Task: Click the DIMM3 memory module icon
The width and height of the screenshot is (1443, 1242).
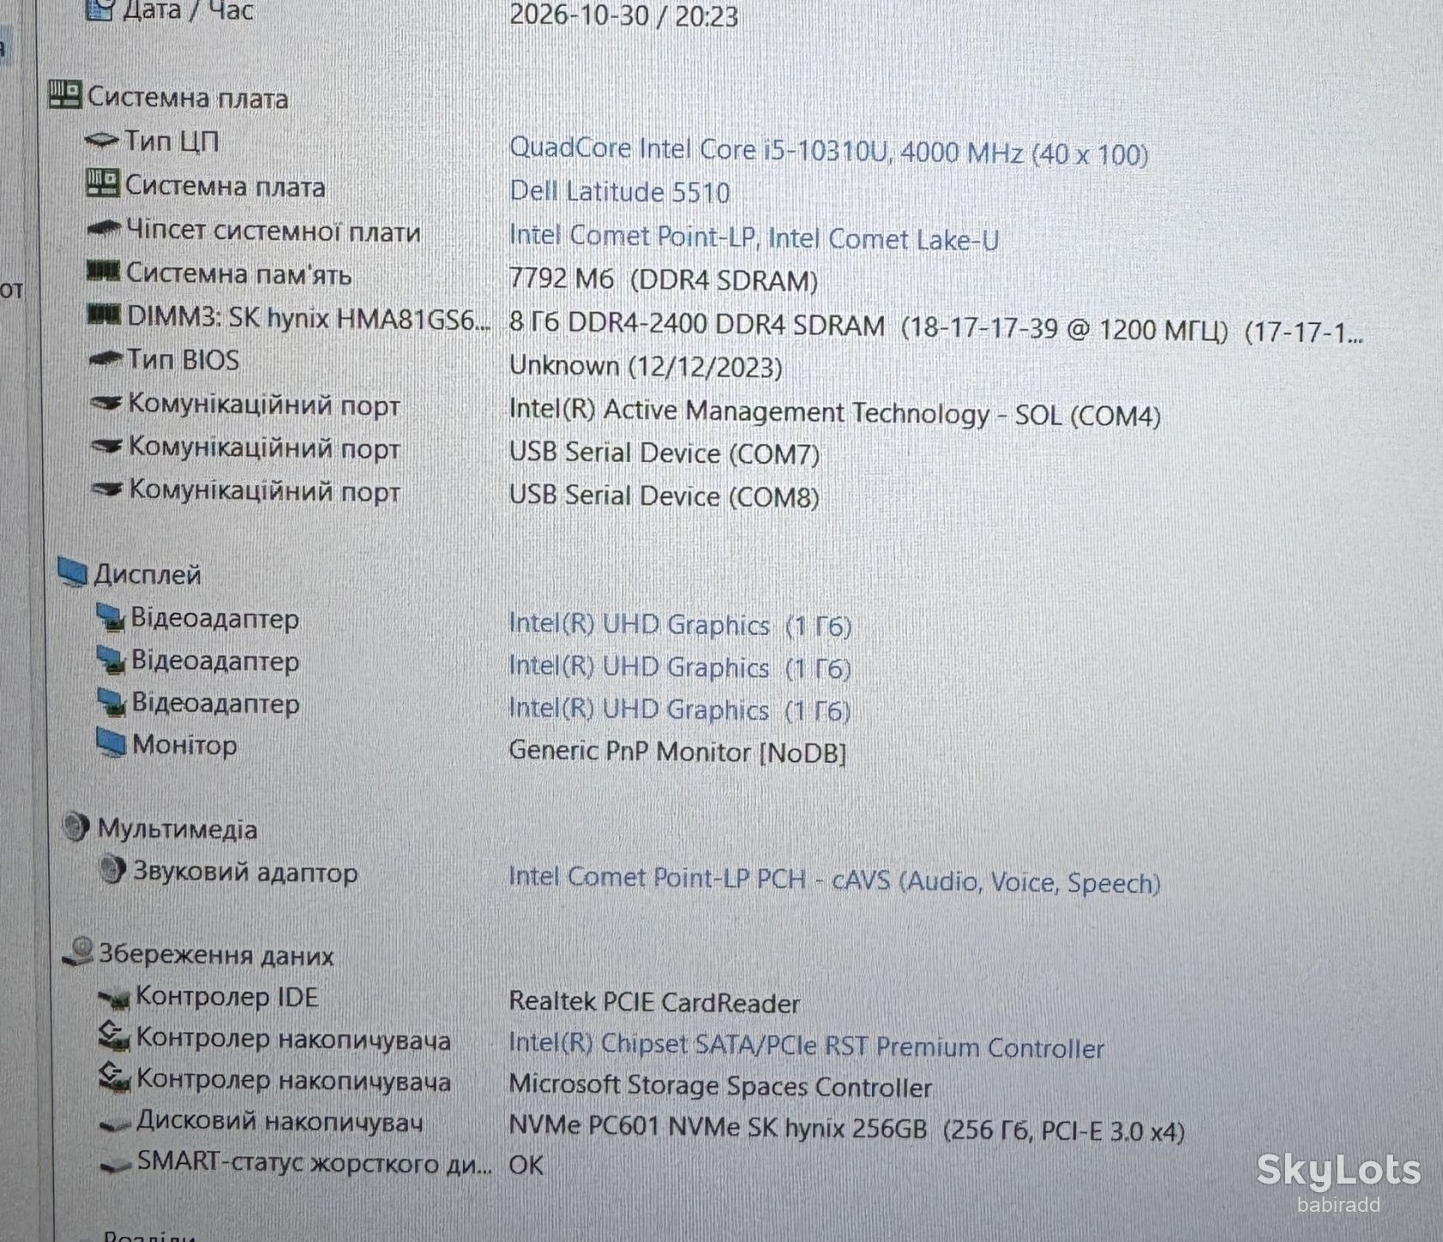Action: click(105, 315)
